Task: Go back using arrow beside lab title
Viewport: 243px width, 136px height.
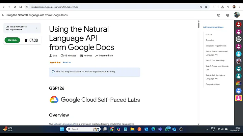Action: [x=3, y=15]
